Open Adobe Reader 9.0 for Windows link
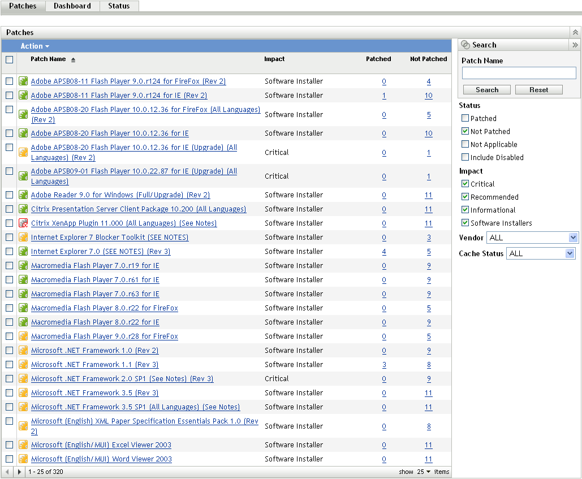The image size is (582, 479). (x=120, y=195)
